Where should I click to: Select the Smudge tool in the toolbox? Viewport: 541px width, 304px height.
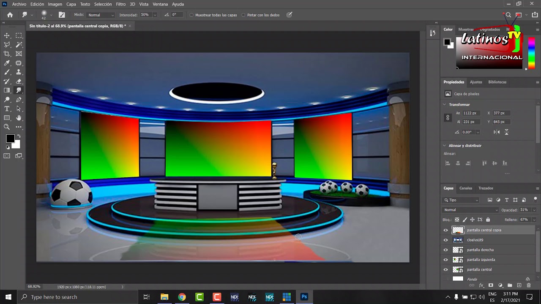(19, 90)
